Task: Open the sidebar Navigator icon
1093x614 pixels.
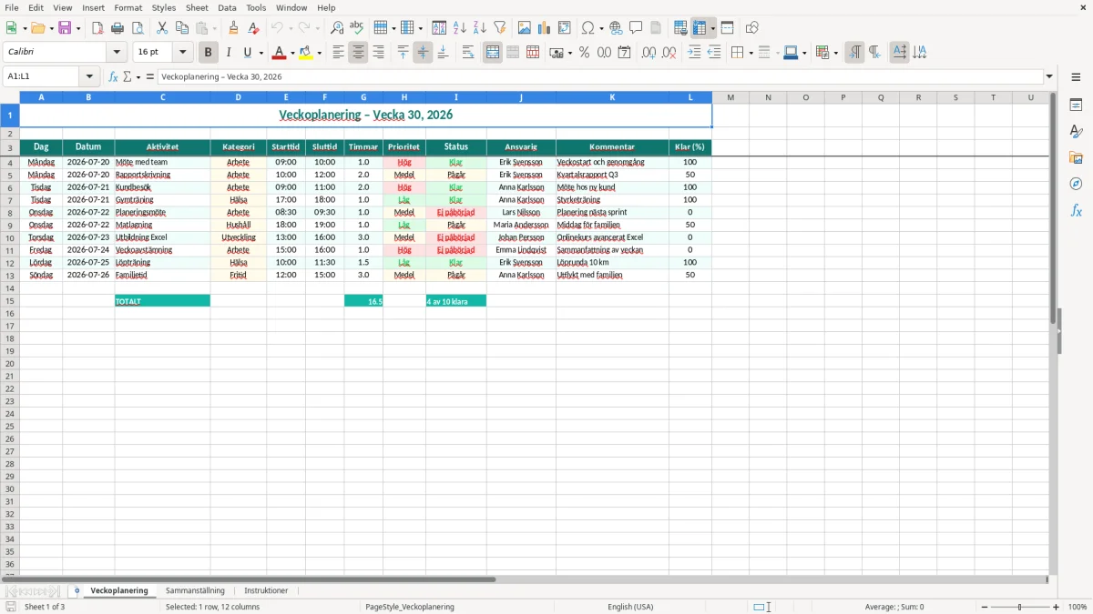Action: click(x=1076, y=184)
